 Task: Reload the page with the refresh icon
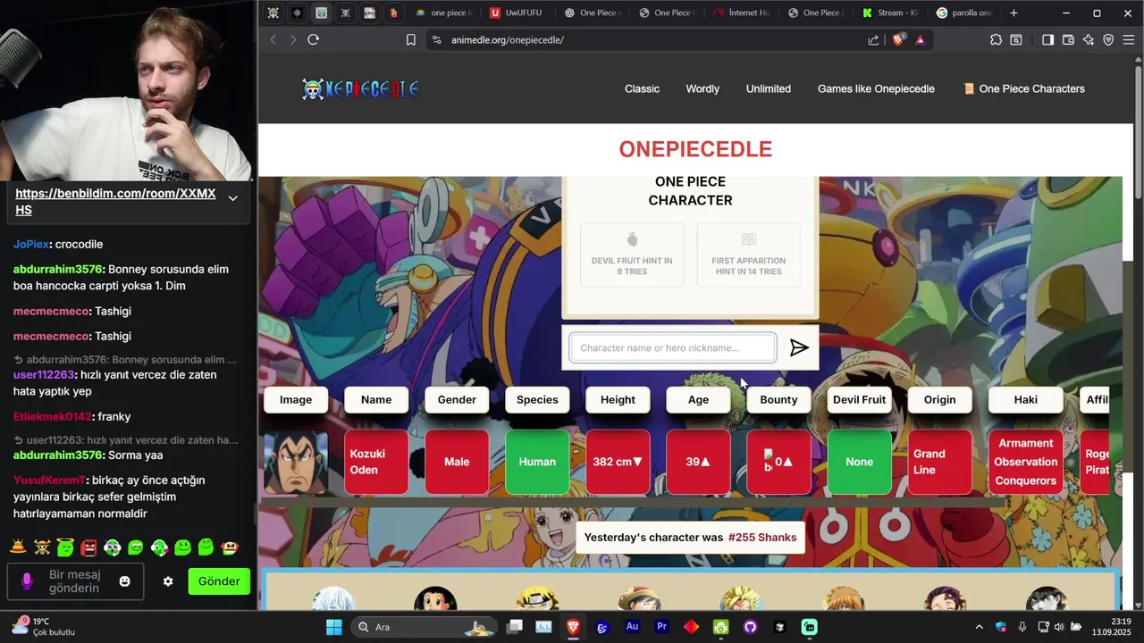point(313,39)
